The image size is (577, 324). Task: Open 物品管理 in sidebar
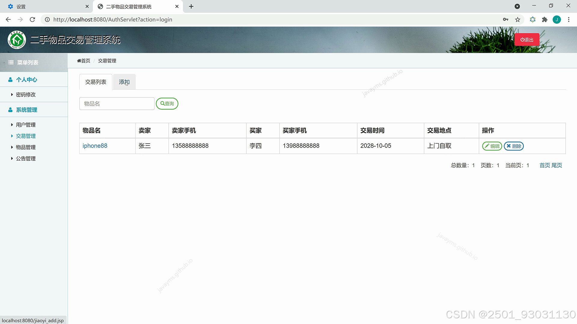[x=26, y=147]
